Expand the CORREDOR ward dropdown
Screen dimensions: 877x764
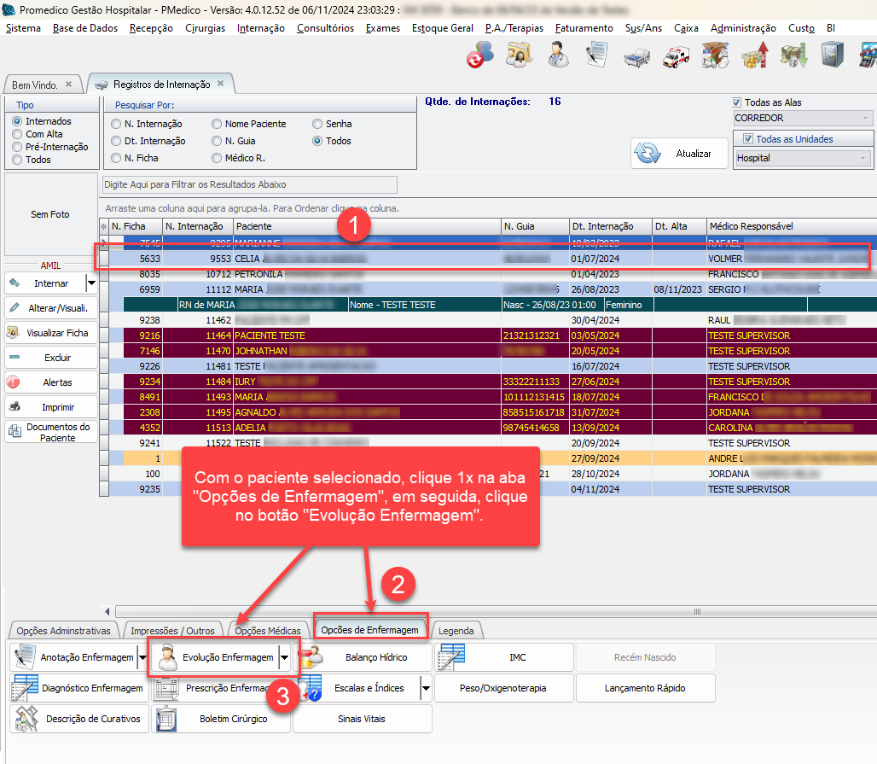(866, 118)
